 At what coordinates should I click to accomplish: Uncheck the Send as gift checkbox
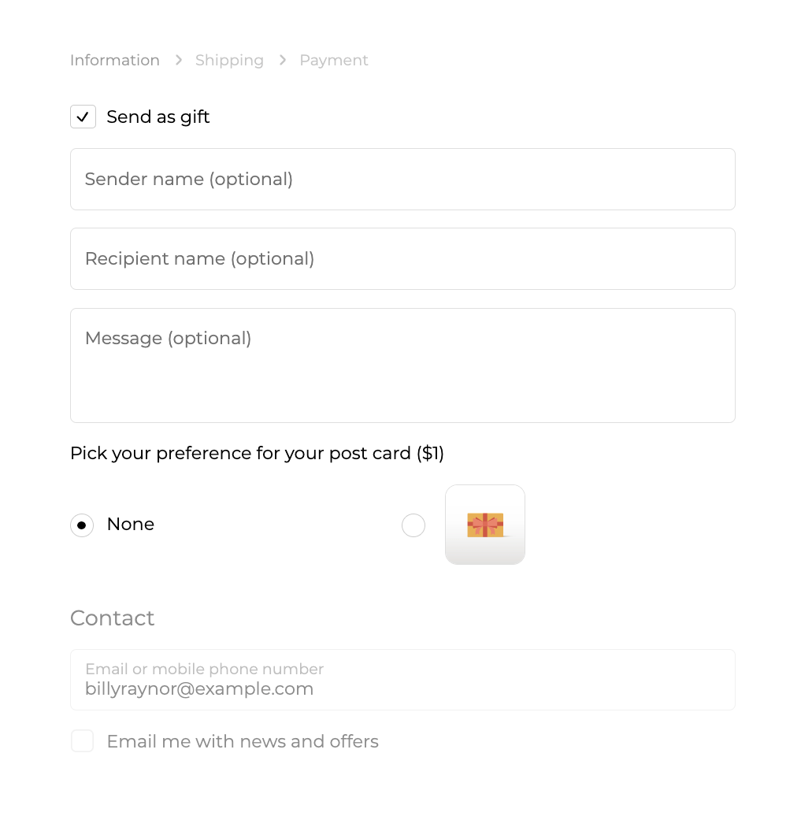[x=83, y=117]
